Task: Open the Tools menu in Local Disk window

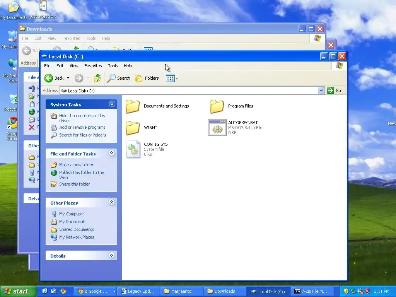Action: point(113,66)
